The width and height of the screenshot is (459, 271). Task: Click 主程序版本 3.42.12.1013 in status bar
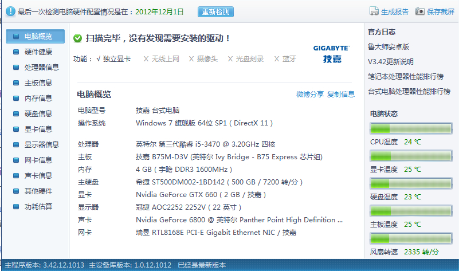click(x=45, y=265)
